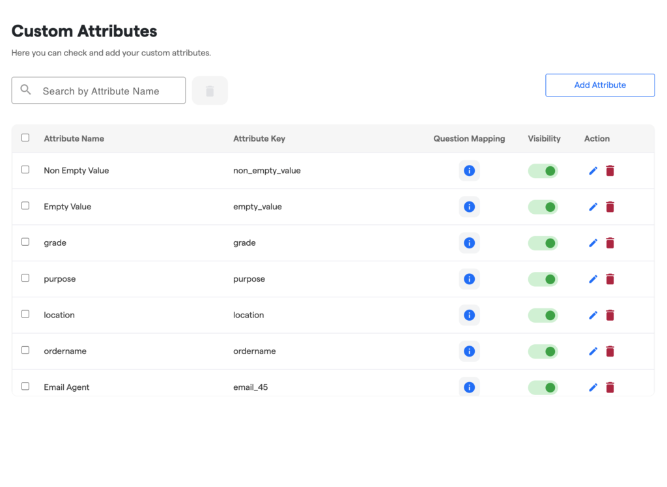Disable visibility switch for Email Agent

pos(543,387)
